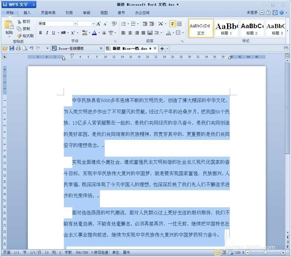Open the Print icon in quick access toolbar

(x=19, y=48)
